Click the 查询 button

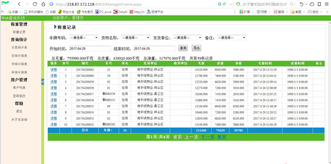[x=183, y=48]
